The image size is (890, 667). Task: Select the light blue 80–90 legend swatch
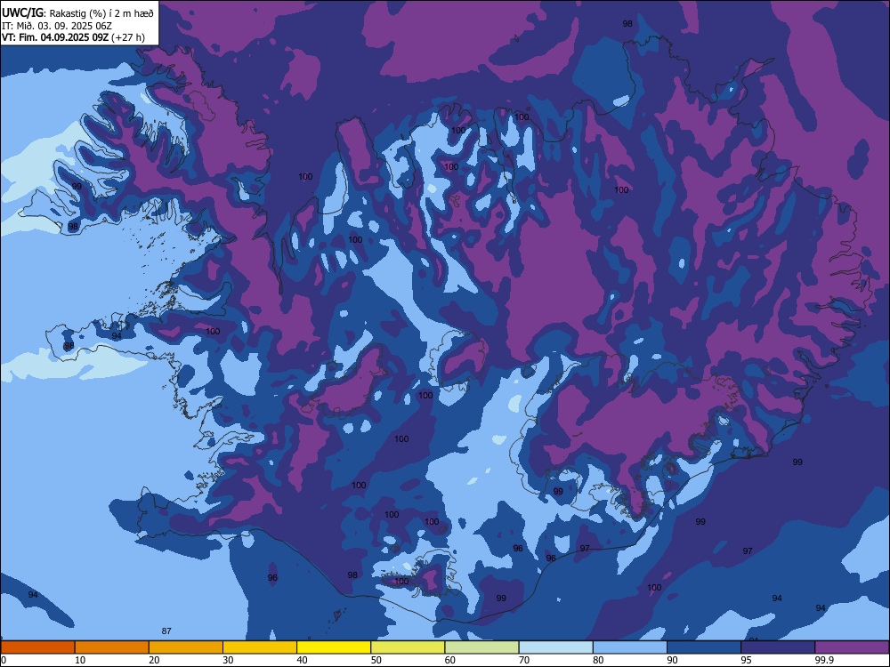tap(630, 647)
